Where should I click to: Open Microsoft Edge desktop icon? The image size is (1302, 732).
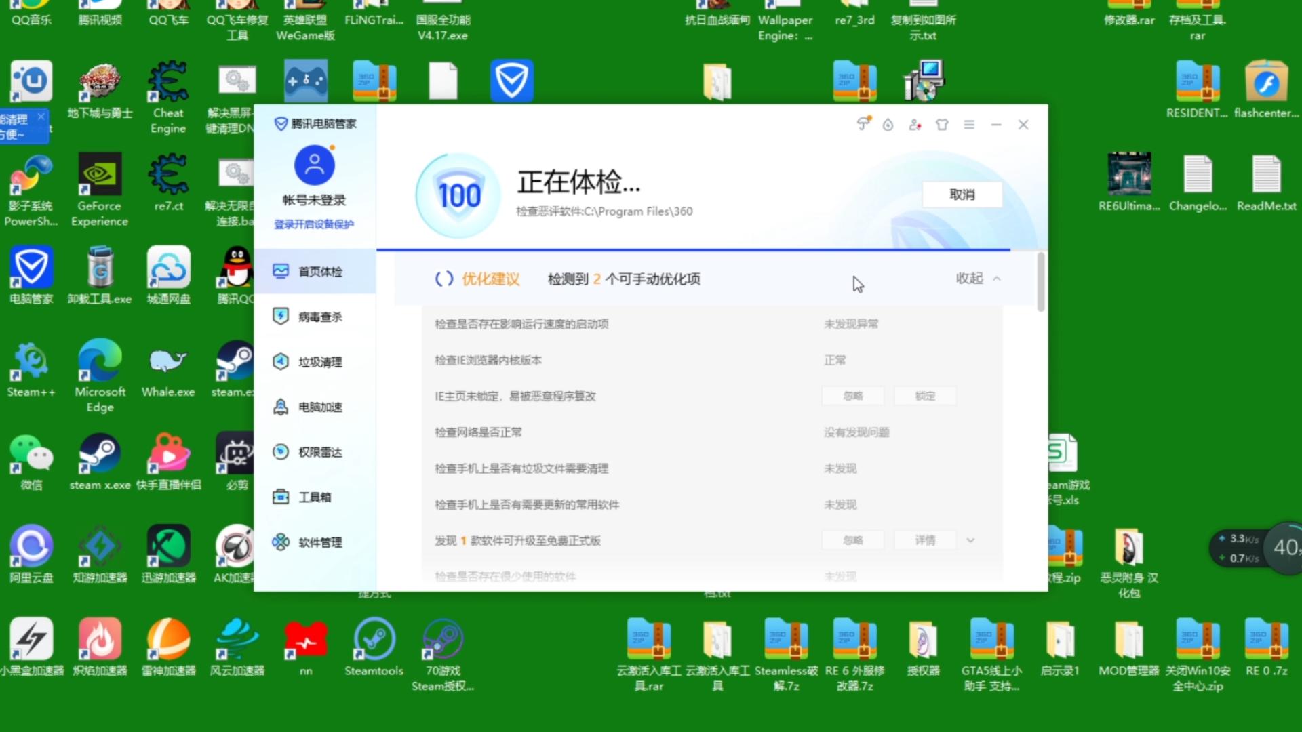click(x=100, y=376)
